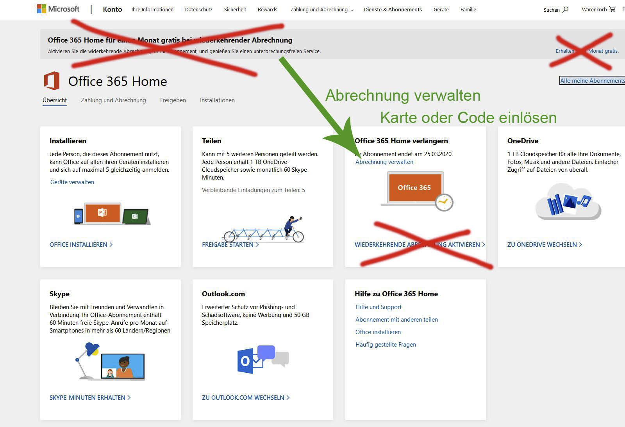Open the Warenkorb shopping cart icon

click(612, 9)
